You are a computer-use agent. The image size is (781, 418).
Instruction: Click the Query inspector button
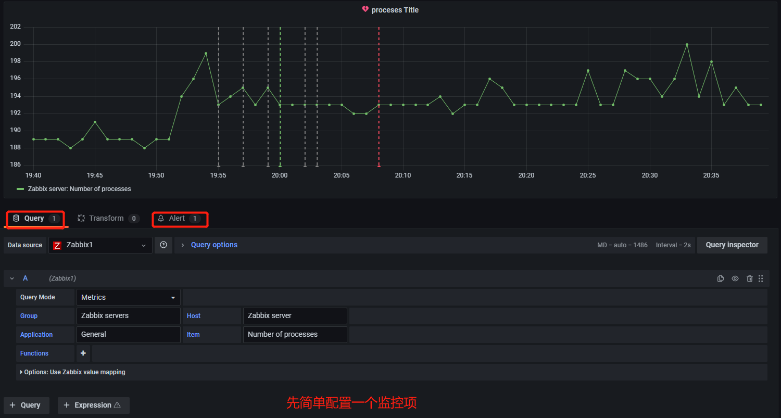pos(732,245)
